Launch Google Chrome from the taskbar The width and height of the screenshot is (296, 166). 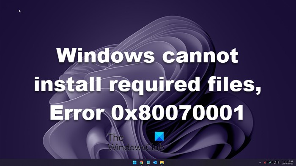coord(141,163)
